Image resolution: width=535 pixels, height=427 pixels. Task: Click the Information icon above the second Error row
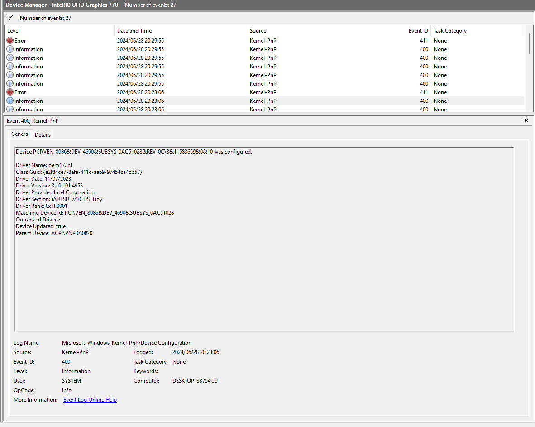(10, 83)
